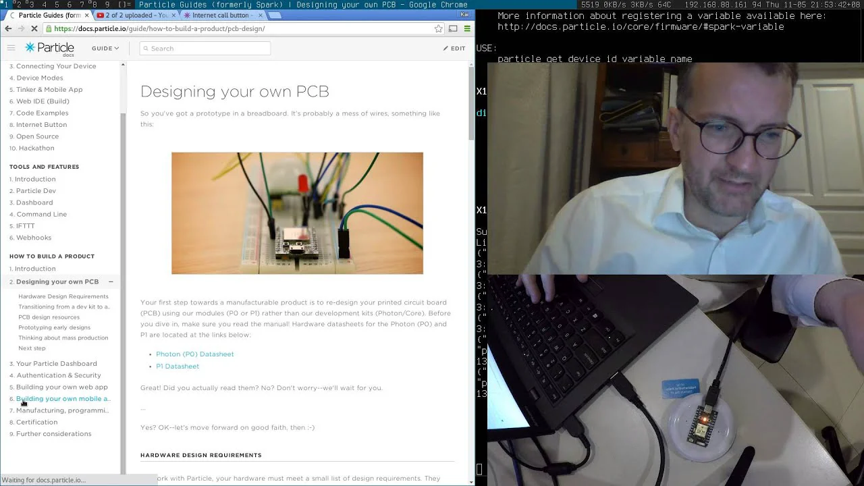The image size is (864, 486).
Task: Open Your Particle Dashboard page
Action: [x=57, y=364]
